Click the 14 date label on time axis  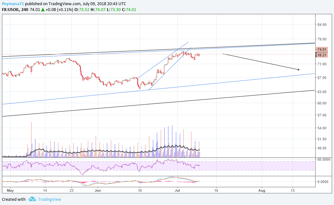45,190
